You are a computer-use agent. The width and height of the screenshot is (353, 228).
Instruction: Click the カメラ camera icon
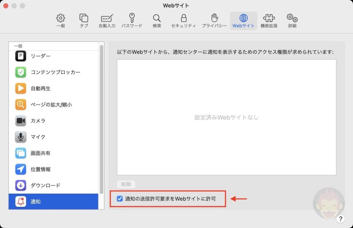pos(21,121)
